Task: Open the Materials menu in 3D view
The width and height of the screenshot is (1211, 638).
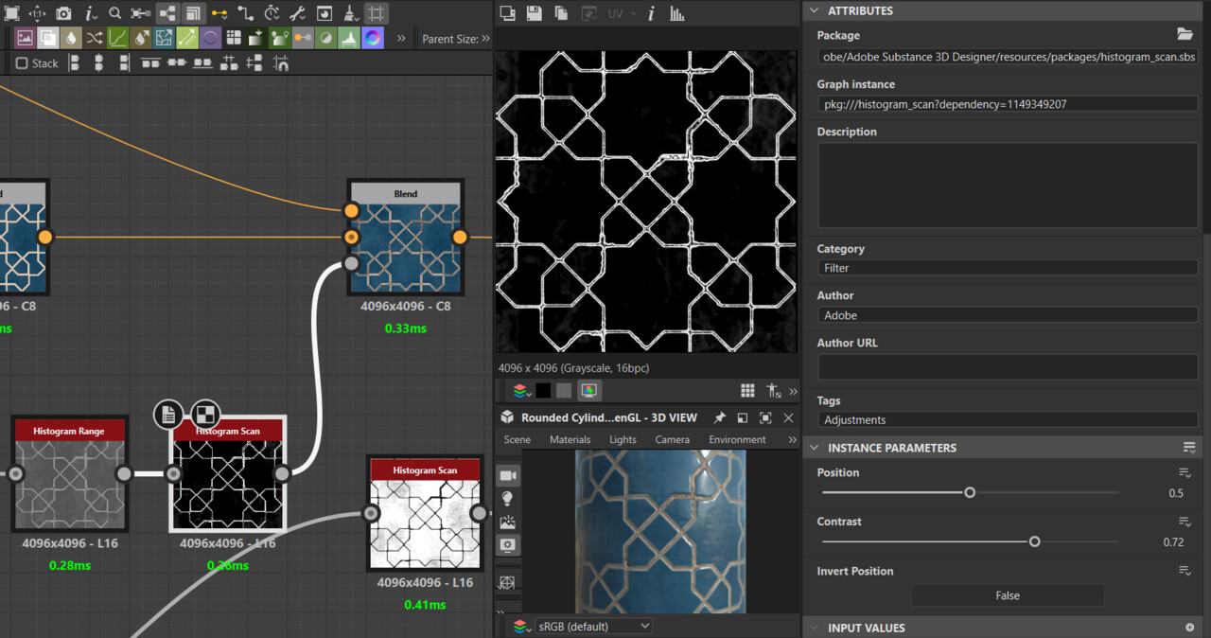Action: (570, 439)
